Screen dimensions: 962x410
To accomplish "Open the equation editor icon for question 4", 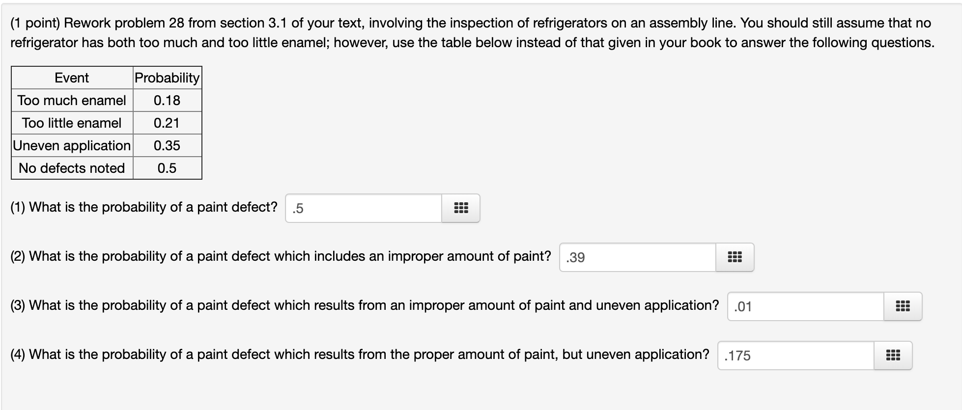I will point(893,356).
